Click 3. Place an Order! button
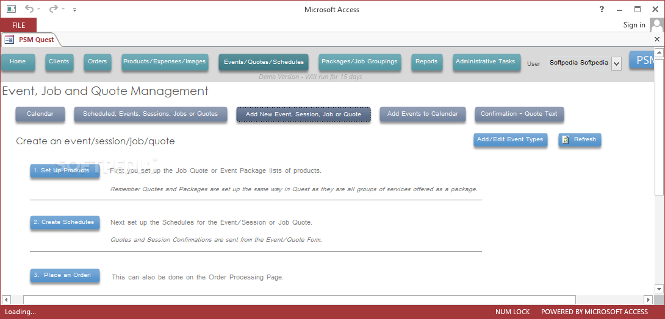Image resolution: width=665 pixels, height=319 pixels. (x=65, y=275)
